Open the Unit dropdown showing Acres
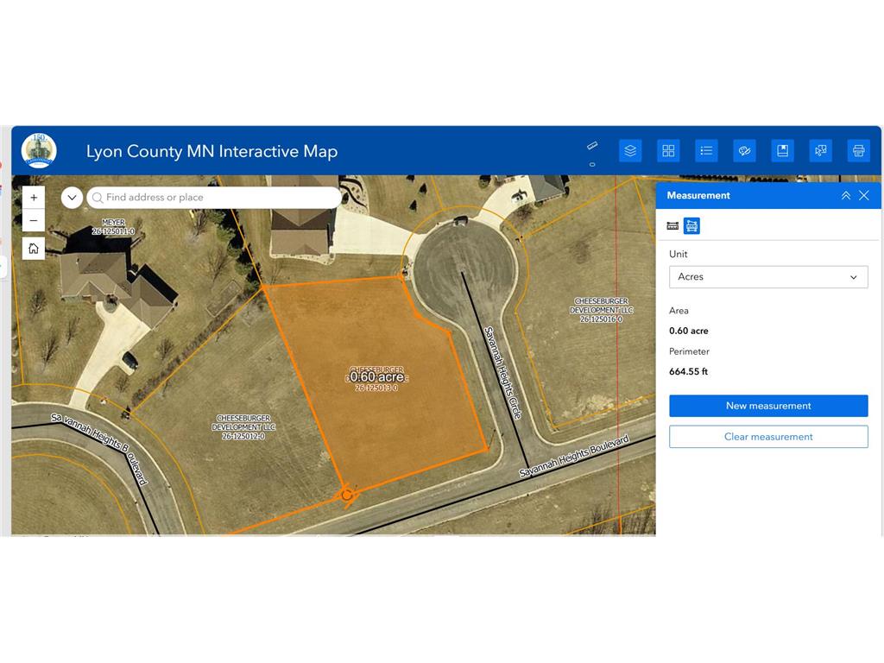This screenshot has width=884, height=663. coord(767,277)
